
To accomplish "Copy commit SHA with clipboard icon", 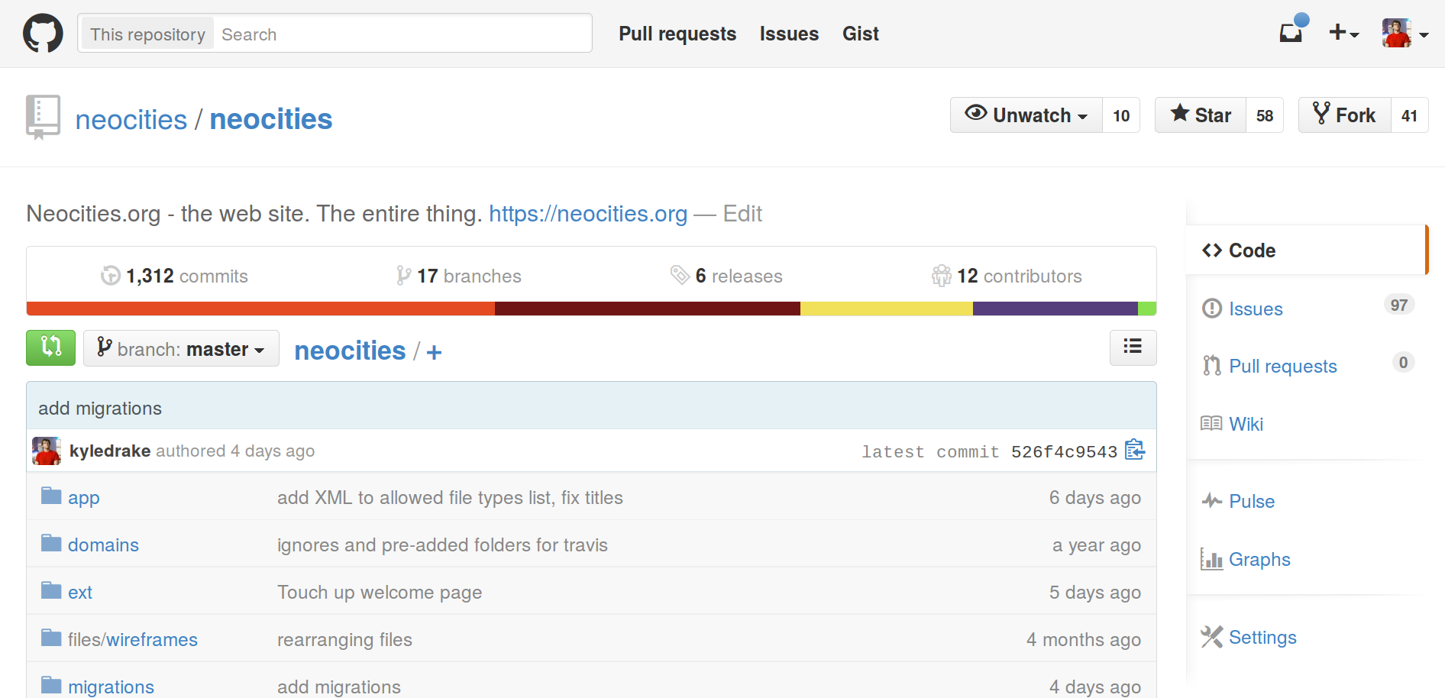I will 1135,450.
